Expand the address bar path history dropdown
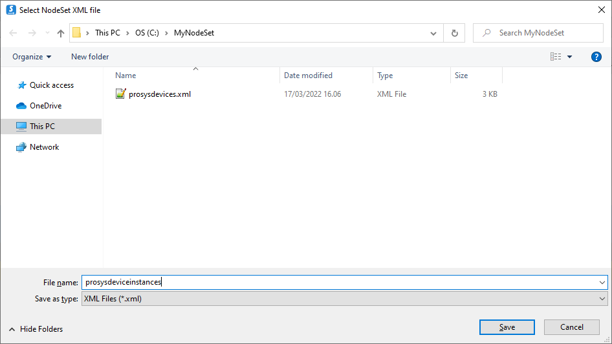The height and width of the screenshot is (344, 612). 433,33
